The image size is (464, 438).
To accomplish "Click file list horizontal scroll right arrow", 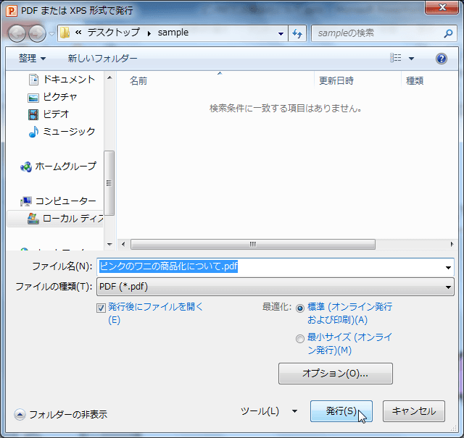I will pos(452,245).
